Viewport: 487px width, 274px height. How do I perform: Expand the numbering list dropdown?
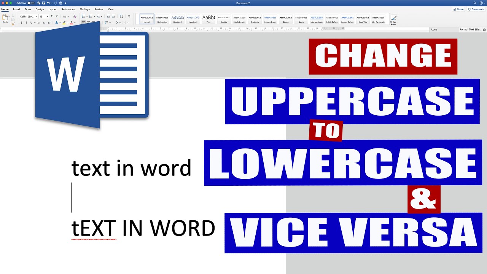94,16
